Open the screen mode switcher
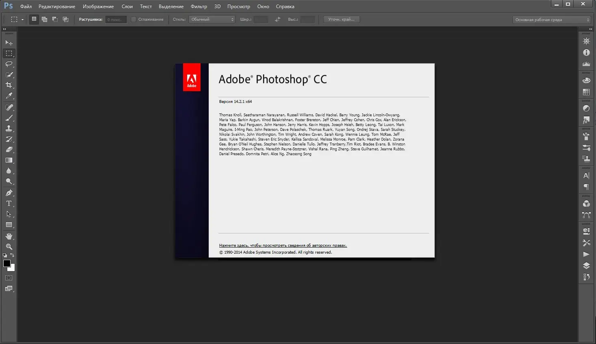596x344 pixels. click(9, 288)
